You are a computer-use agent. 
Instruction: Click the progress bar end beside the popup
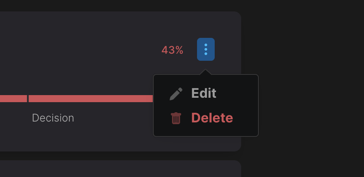click(x=149, y=99)
